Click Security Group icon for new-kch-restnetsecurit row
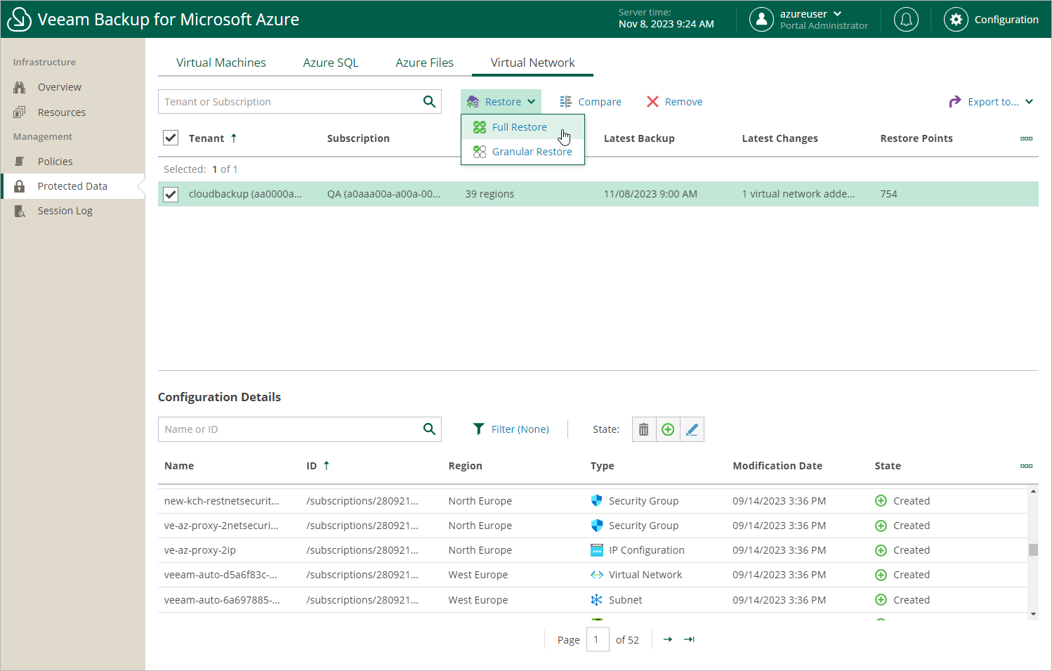Screen dimensions: 1052x671 tap(597, 501)
